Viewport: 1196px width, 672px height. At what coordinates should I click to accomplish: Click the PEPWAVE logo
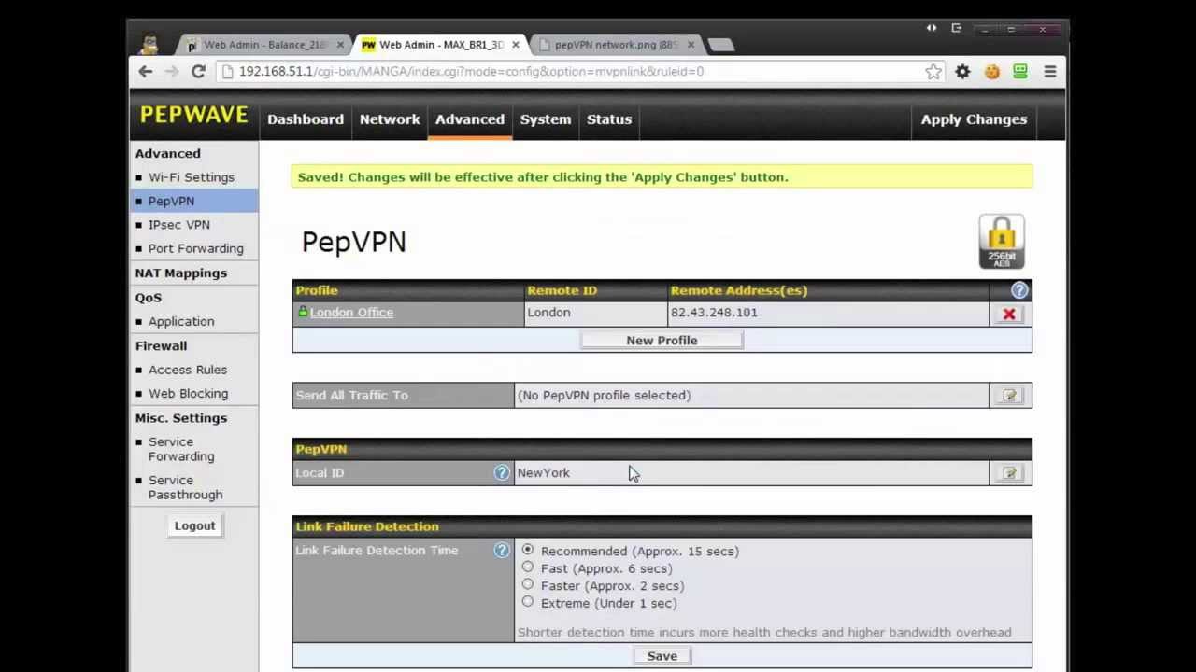pos(194,115)
